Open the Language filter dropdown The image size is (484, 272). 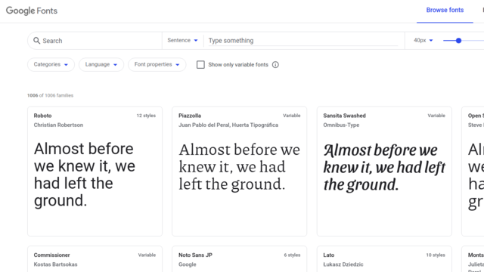pos(101,65)
